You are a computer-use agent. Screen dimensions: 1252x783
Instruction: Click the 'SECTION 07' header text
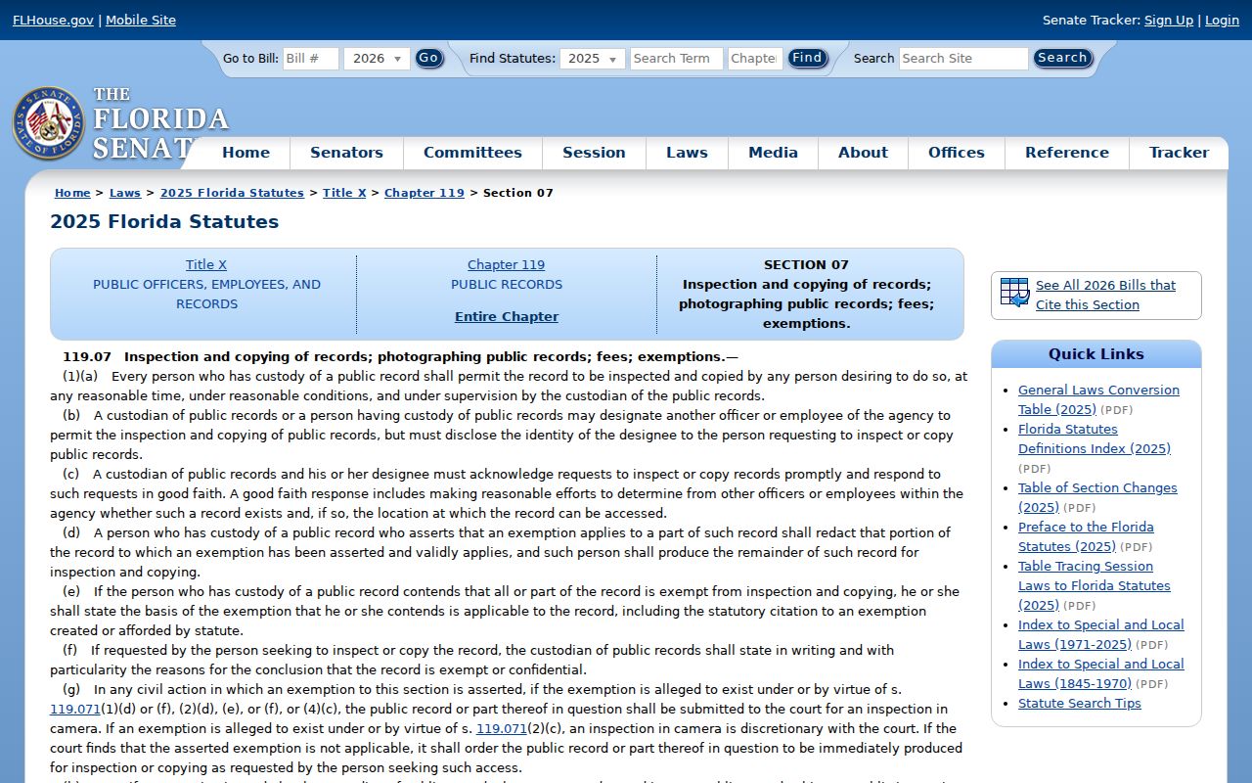tap(806, 265)
